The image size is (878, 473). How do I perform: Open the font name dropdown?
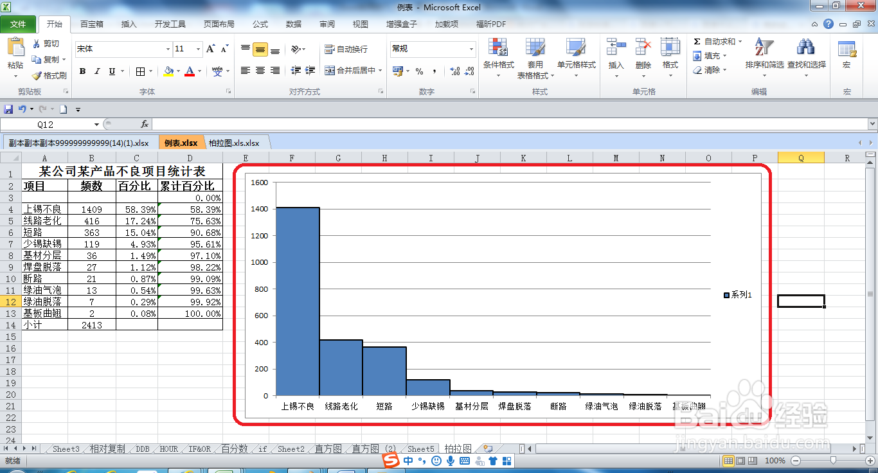[x=168, y=49]
